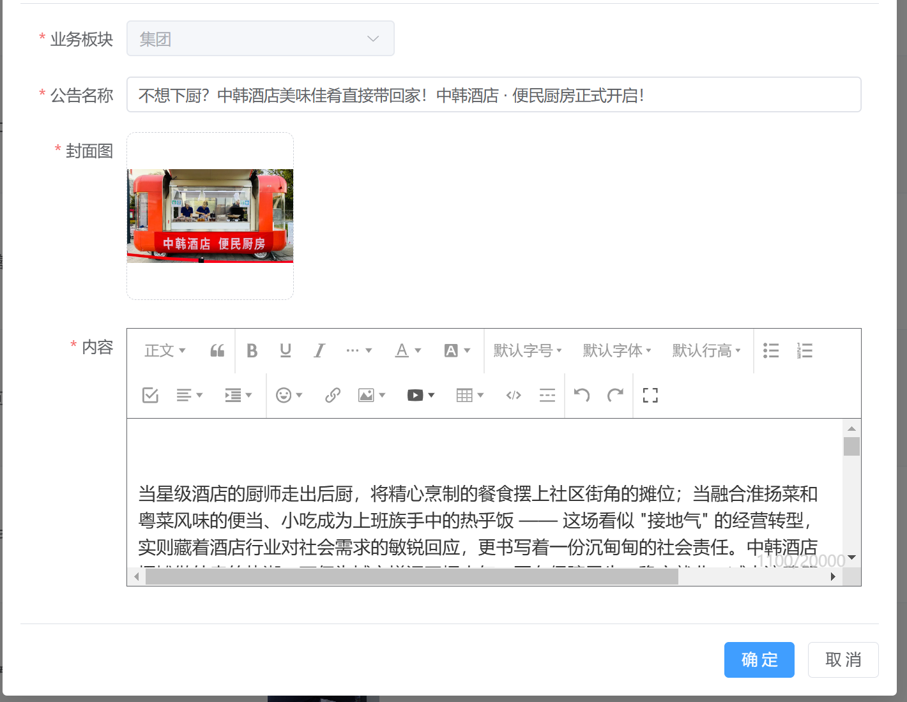Toggle italic text style
This screenshot has height=702, width=907.
coord(319,350)
